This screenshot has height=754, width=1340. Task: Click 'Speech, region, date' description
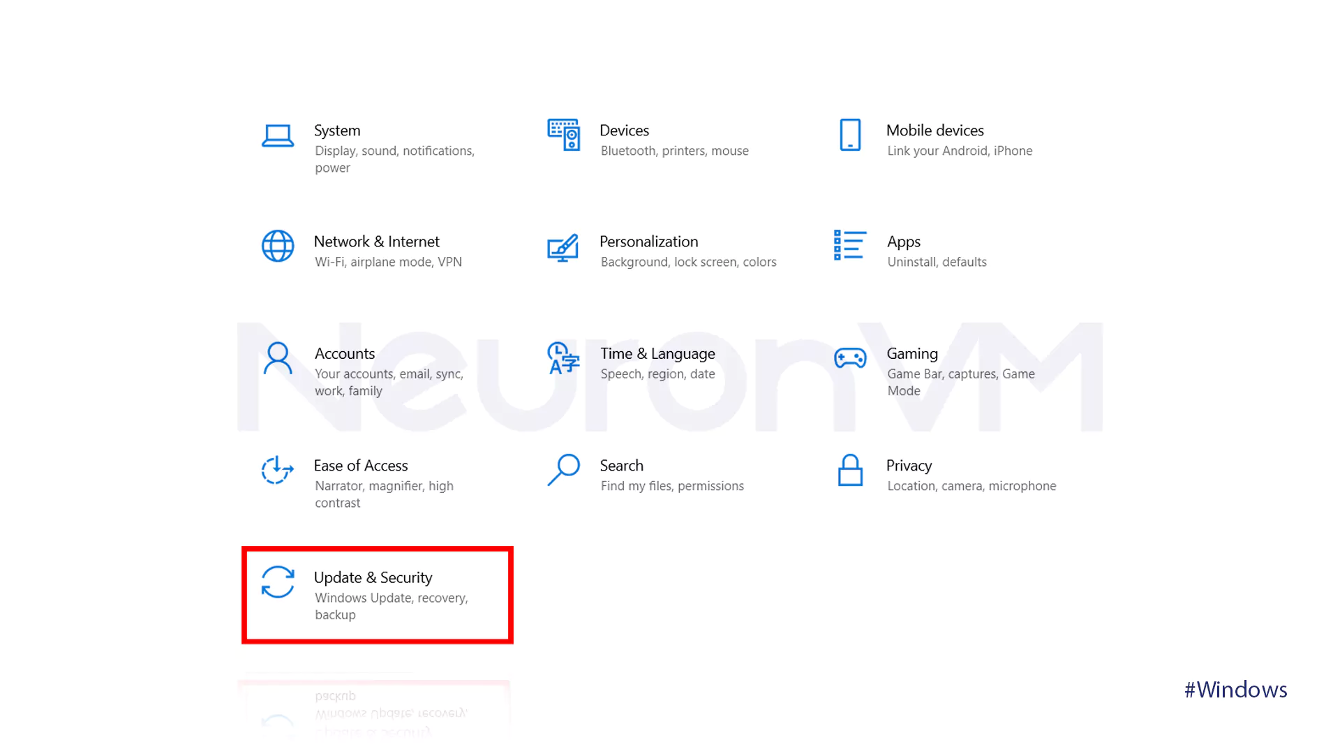click(x=658, y=374)
